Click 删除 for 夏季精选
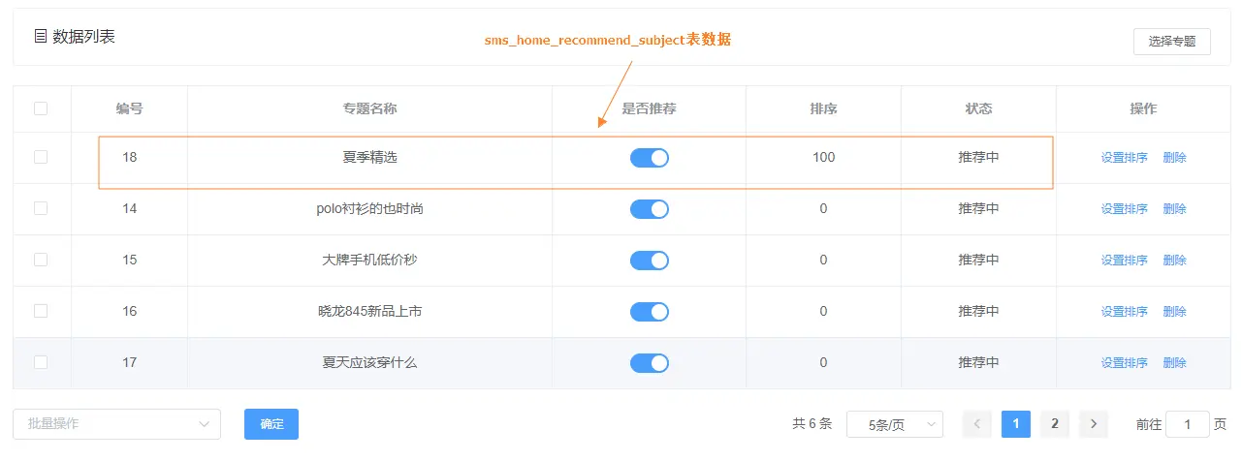 click(1174, 157)
